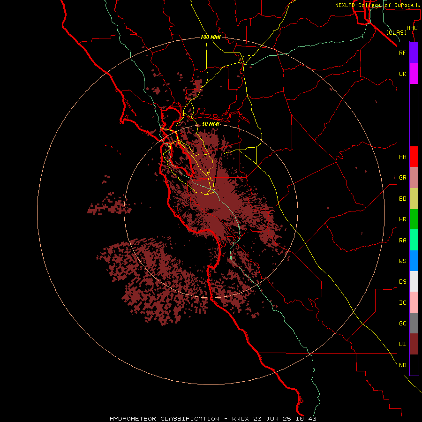This screenshot has height=422, width=422.
Task: Click the ND legend label
Action: click(x=402, y=365)
